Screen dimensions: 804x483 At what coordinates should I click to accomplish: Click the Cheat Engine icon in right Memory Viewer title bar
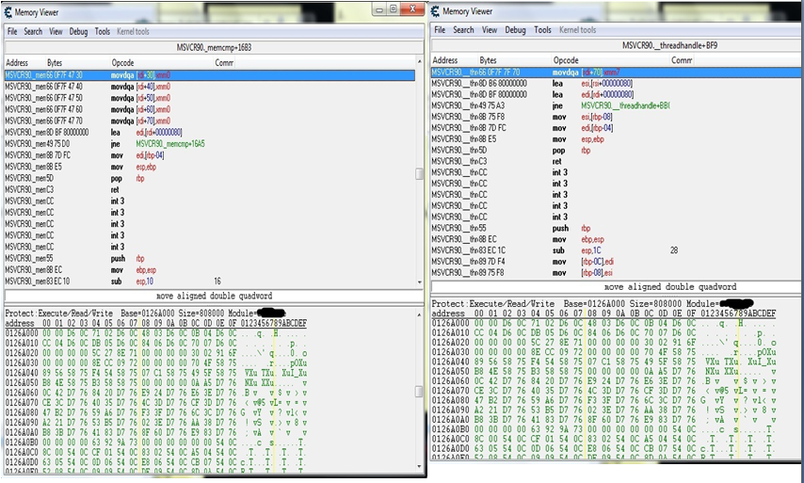tap(435, 11)
